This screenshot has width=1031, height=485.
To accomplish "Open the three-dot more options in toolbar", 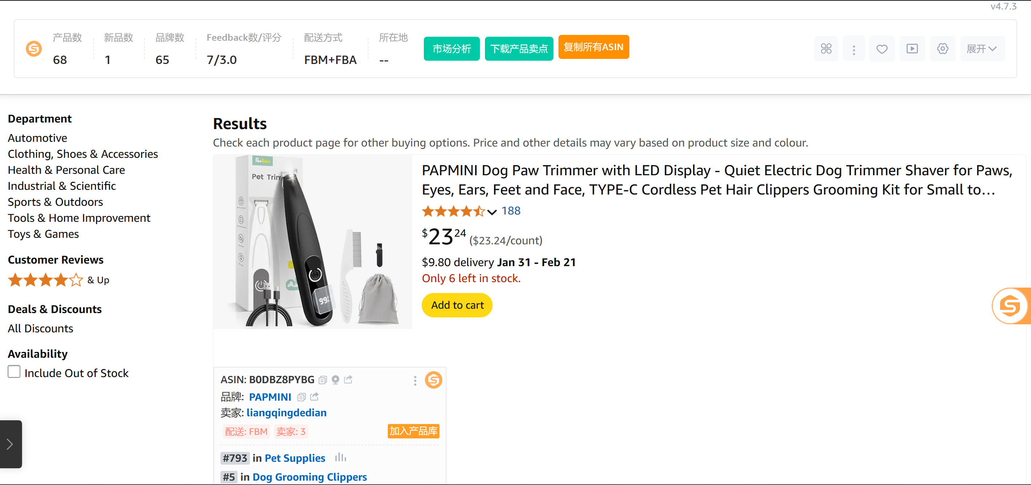I will coord(854,49).
